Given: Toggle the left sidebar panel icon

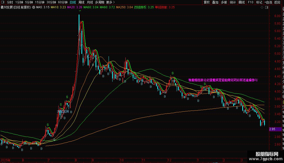Looking at the screenshot, I should pos(3,2).
